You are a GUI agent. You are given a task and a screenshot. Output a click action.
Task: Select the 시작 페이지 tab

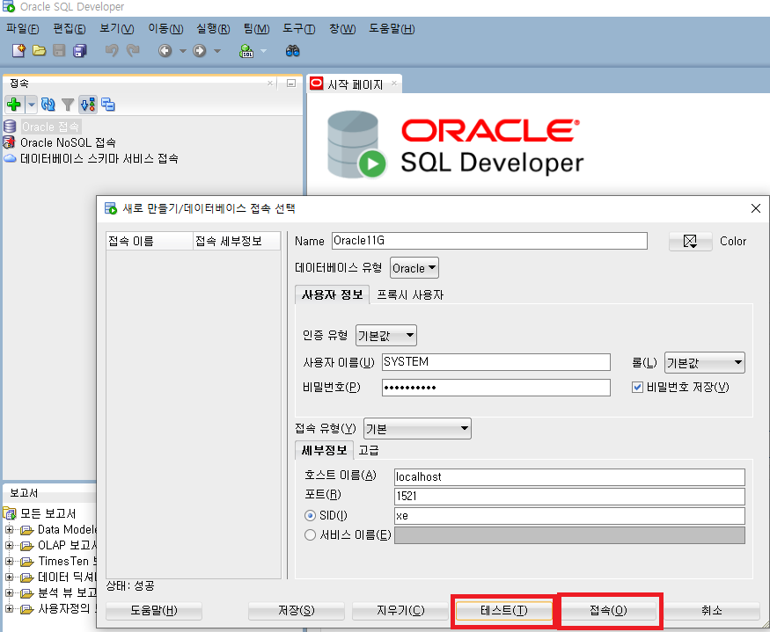355,84
